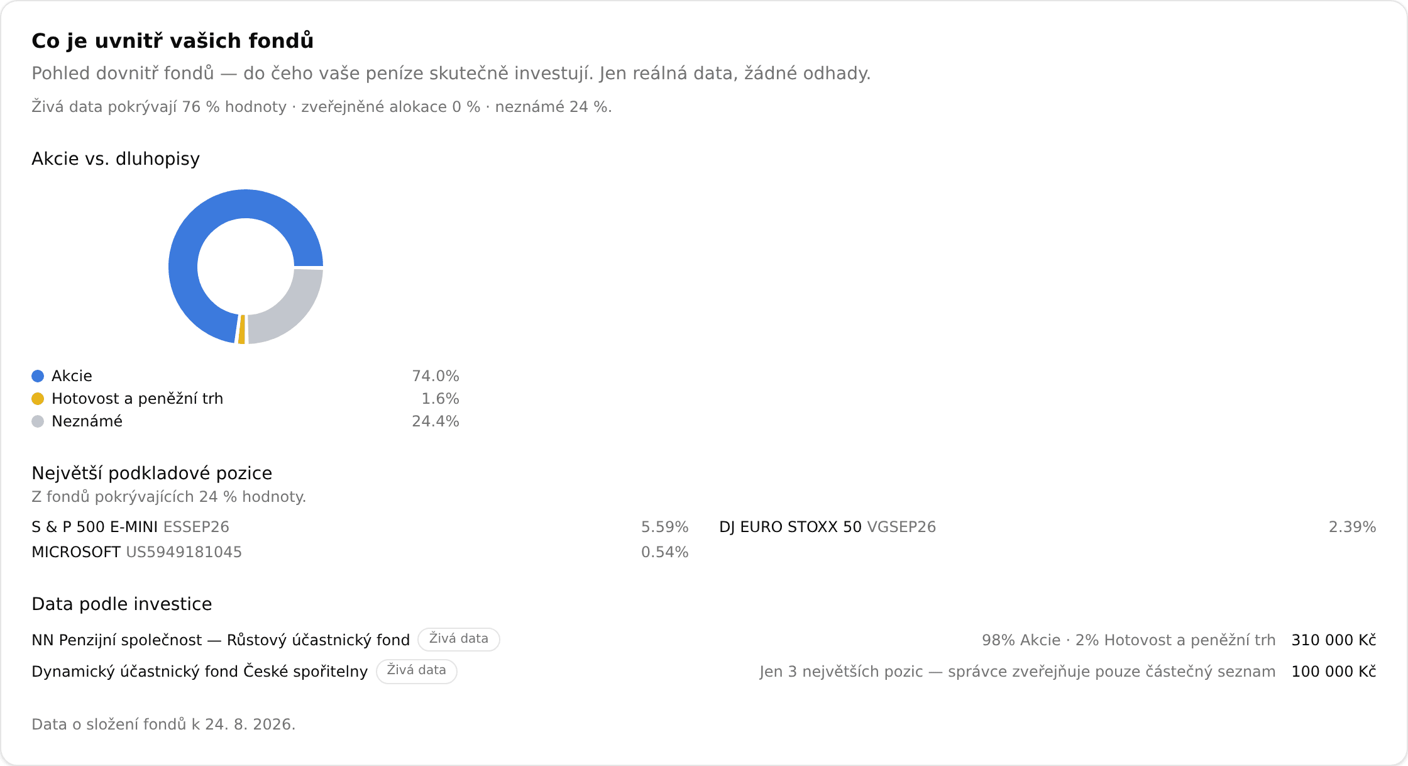Click the Neznámé 24.4% value
Image resolution: width=1408 pixels, height=766 pixels.
coord(436,421)
